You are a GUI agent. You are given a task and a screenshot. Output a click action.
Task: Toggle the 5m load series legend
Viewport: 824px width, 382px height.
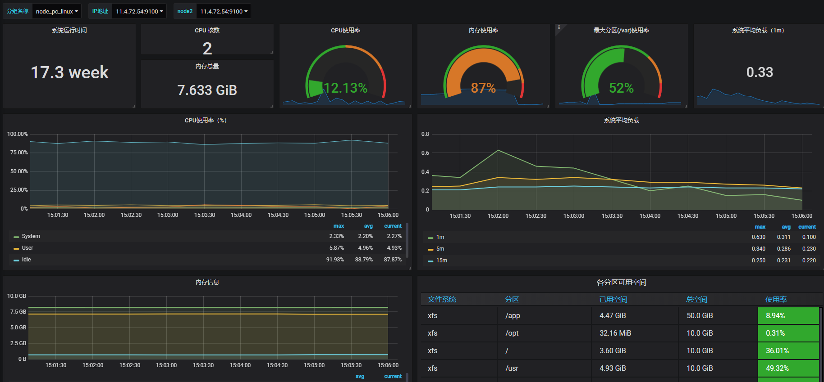tap(440, 249)
